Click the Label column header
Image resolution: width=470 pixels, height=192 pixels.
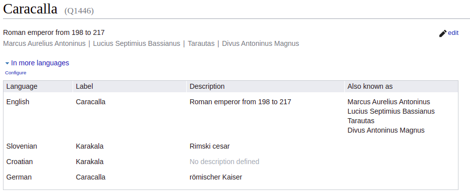tap(84, 86)
